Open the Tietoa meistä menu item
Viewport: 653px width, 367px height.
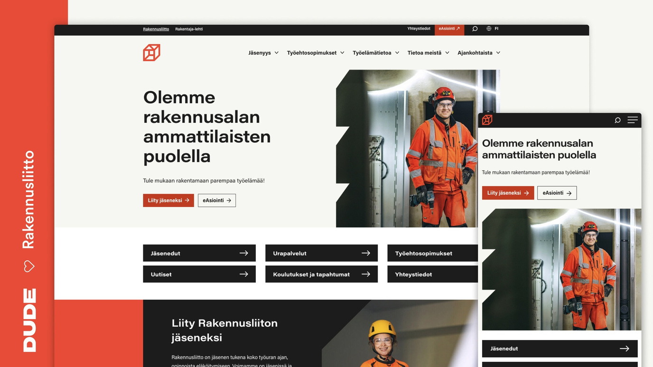424,53
